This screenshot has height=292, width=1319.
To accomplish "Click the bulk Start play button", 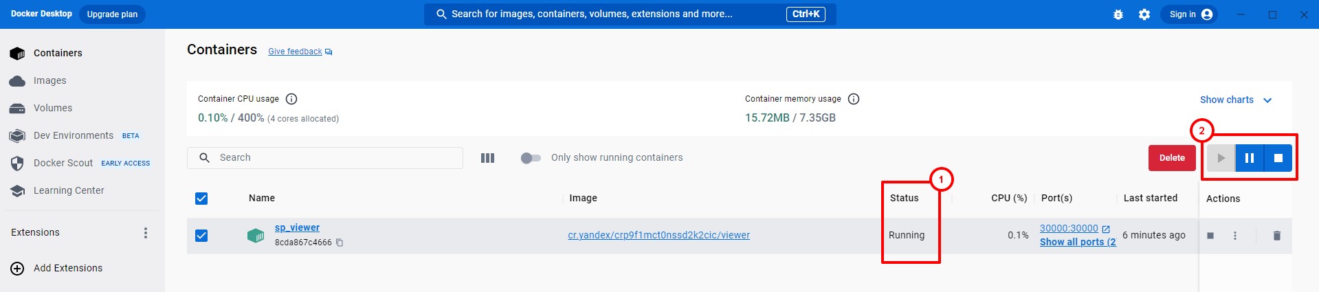I will (1221, 158).
